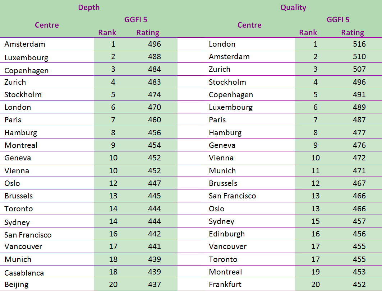Click the Casablanca row in Depth table
The image size is (382, 291).
[89, 272]
